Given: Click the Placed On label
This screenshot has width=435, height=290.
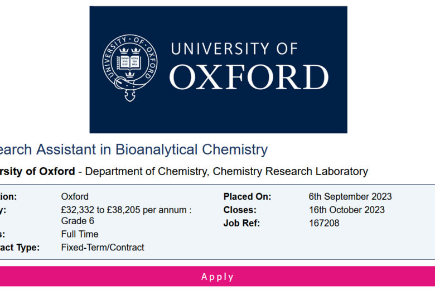Looking at the screenshot, I should click(x=247, y=196).
